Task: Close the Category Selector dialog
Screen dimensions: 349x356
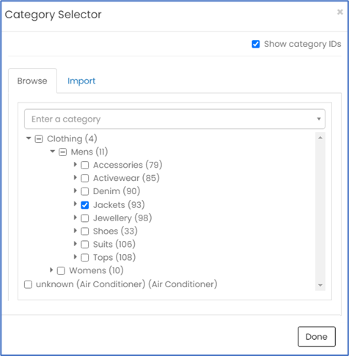Action: pyautogui.click(x=340, y=12)
